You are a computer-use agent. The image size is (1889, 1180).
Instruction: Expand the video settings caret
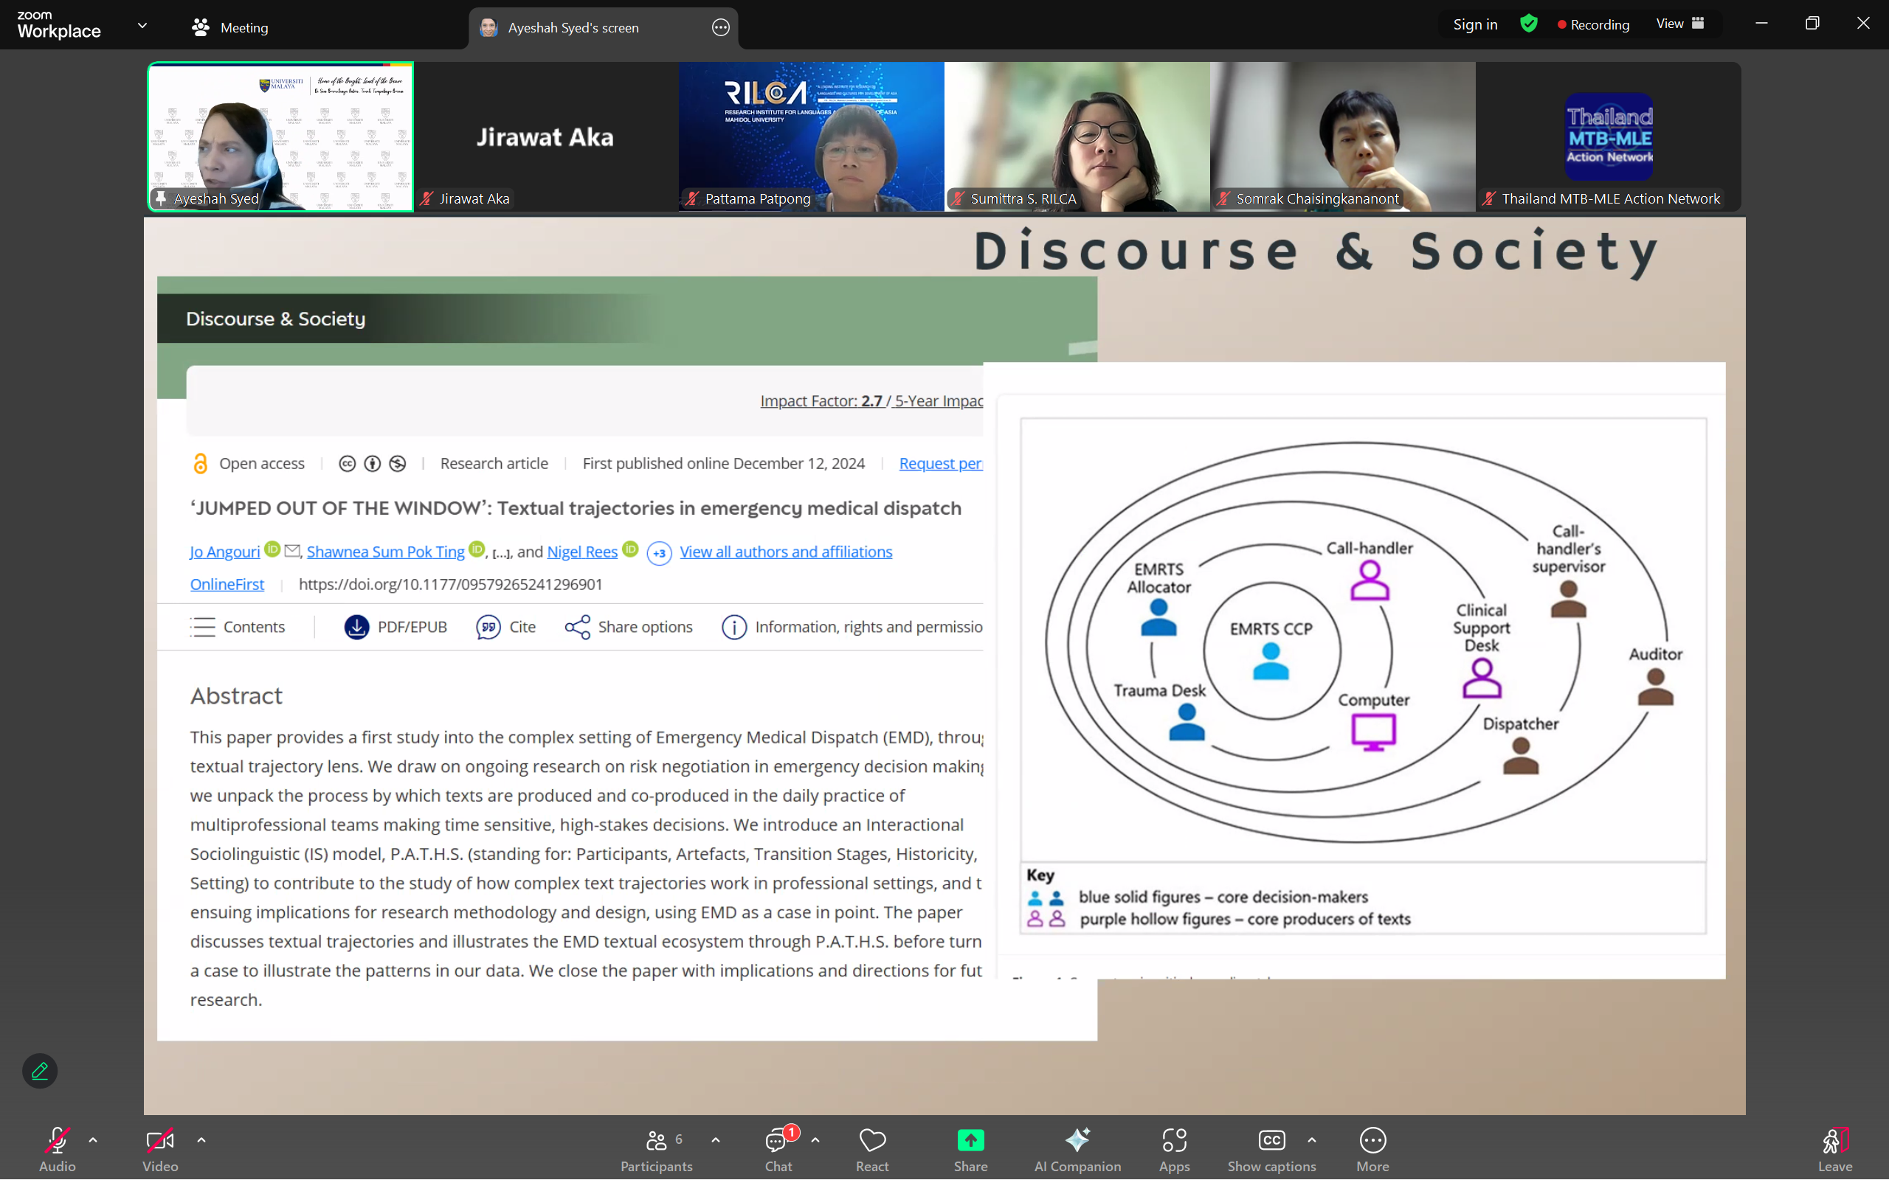click(x=201, y=1140)
